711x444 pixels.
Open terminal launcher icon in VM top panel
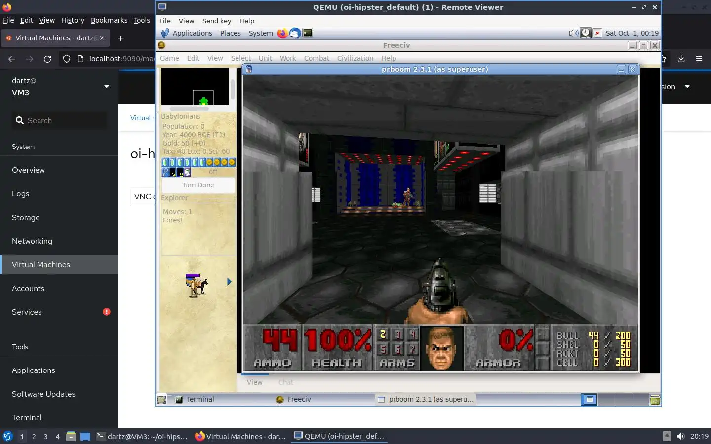click(x=308, y=33)
